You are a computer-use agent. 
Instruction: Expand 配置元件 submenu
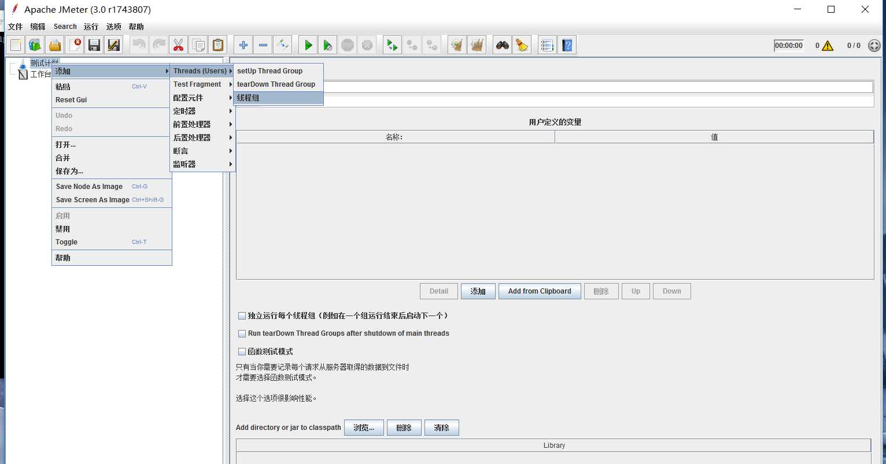pos(202,98)
